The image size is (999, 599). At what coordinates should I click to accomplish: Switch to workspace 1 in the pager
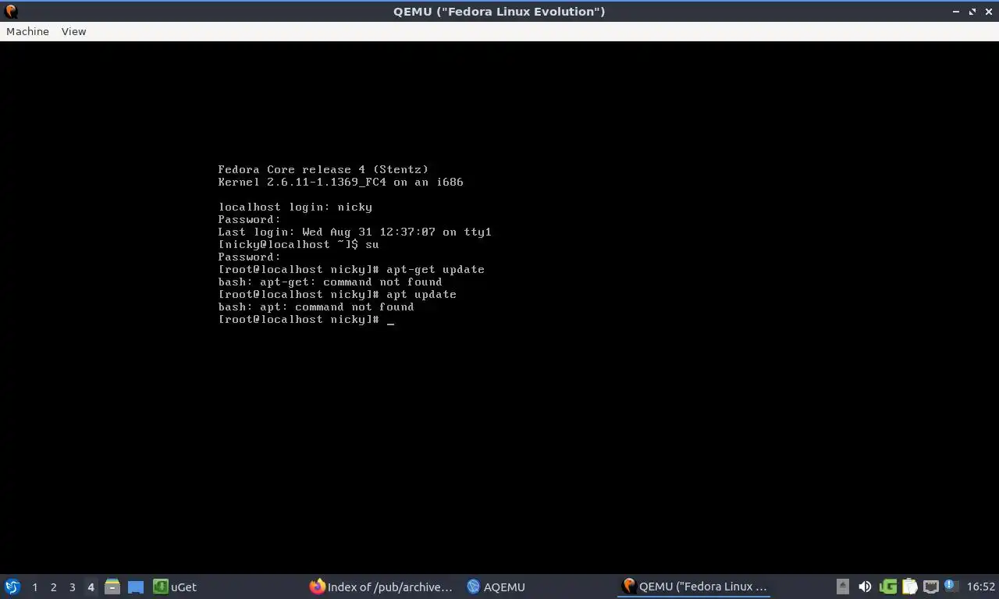pos(34,587)
